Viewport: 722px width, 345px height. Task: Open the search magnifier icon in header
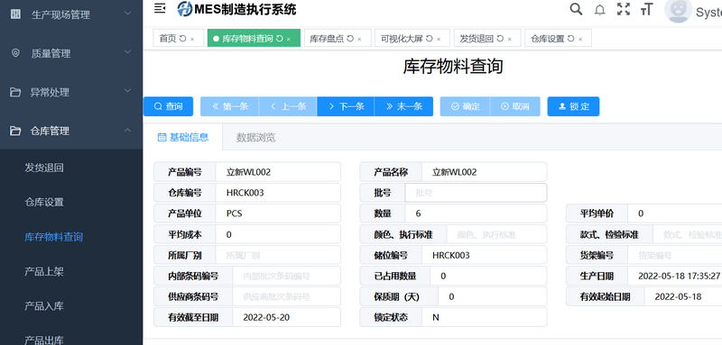tap(576, 9)
